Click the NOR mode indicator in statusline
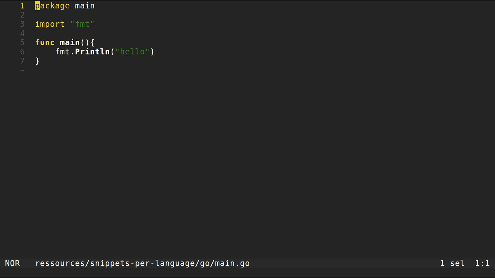This screenshot has height=278, width=495. click(x=12, y=263)
